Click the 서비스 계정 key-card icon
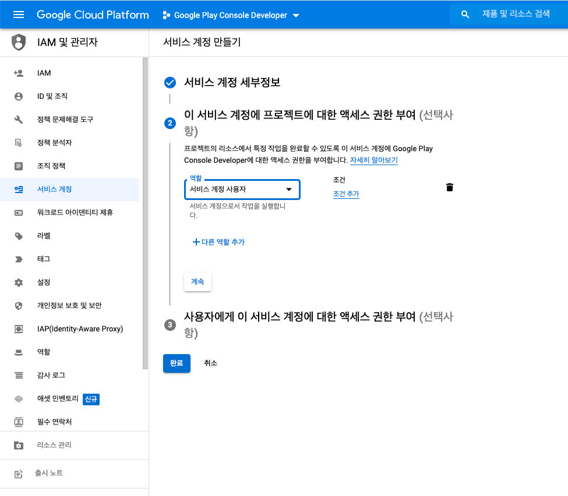Screen dimensions: 568x496 pyautogui.click(x=19, y=189)
